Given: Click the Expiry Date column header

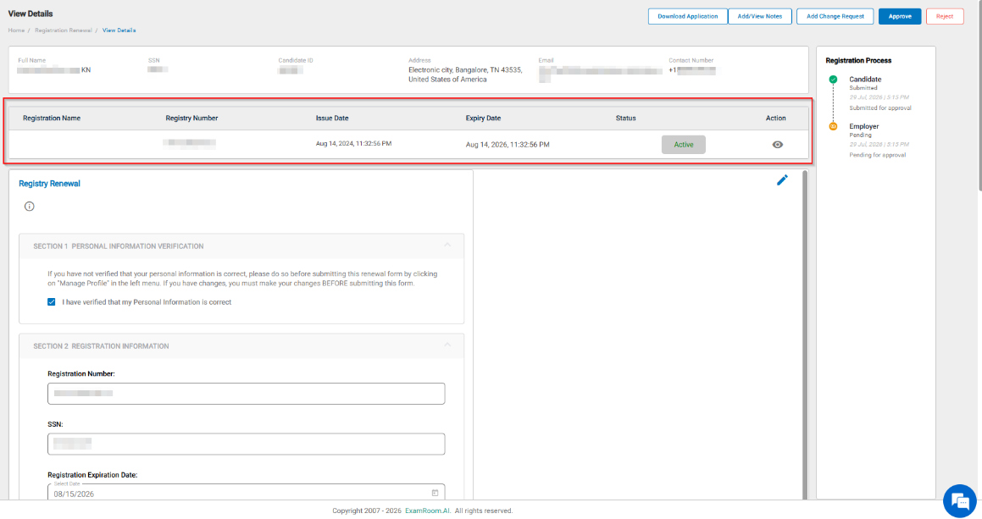Looking at the screenshot, I should coord(483,119).
